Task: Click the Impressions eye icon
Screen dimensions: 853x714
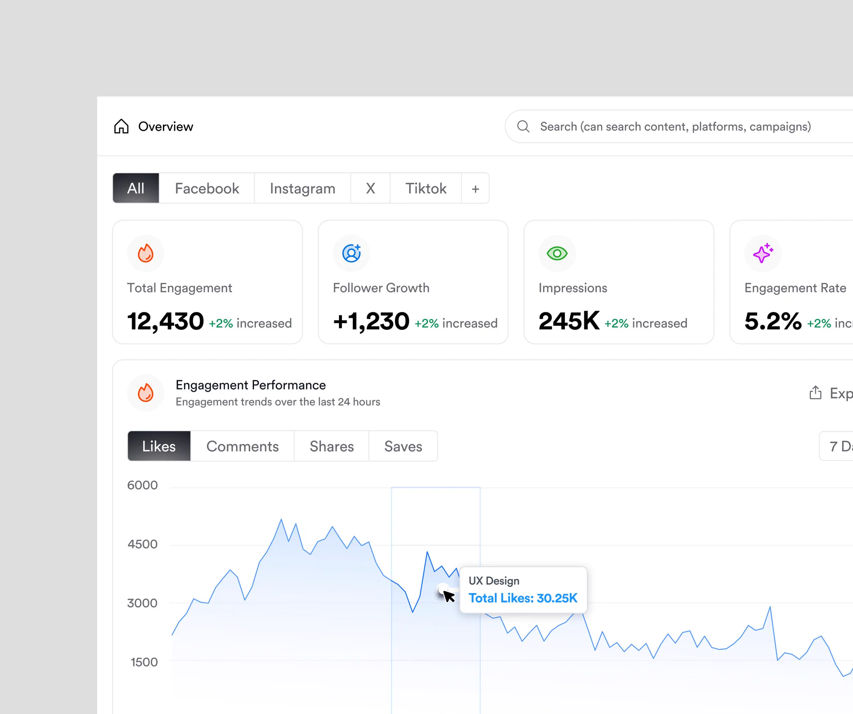Action: pyautogui.click(x=557, y=253)
